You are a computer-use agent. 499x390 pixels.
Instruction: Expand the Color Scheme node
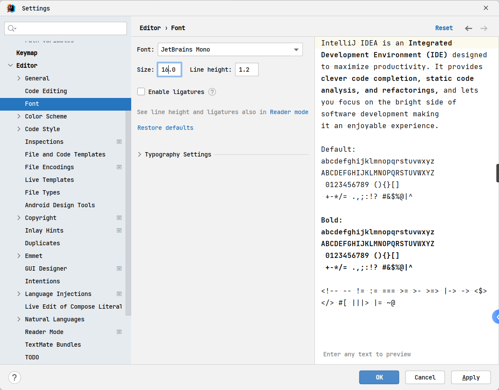(19, 116)
